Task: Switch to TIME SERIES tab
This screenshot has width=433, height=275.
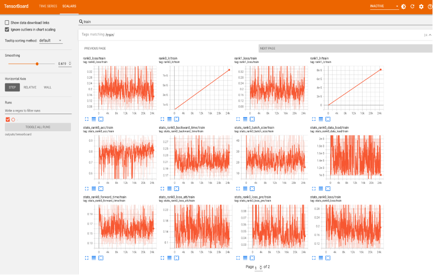Action: tap(48, 6)
